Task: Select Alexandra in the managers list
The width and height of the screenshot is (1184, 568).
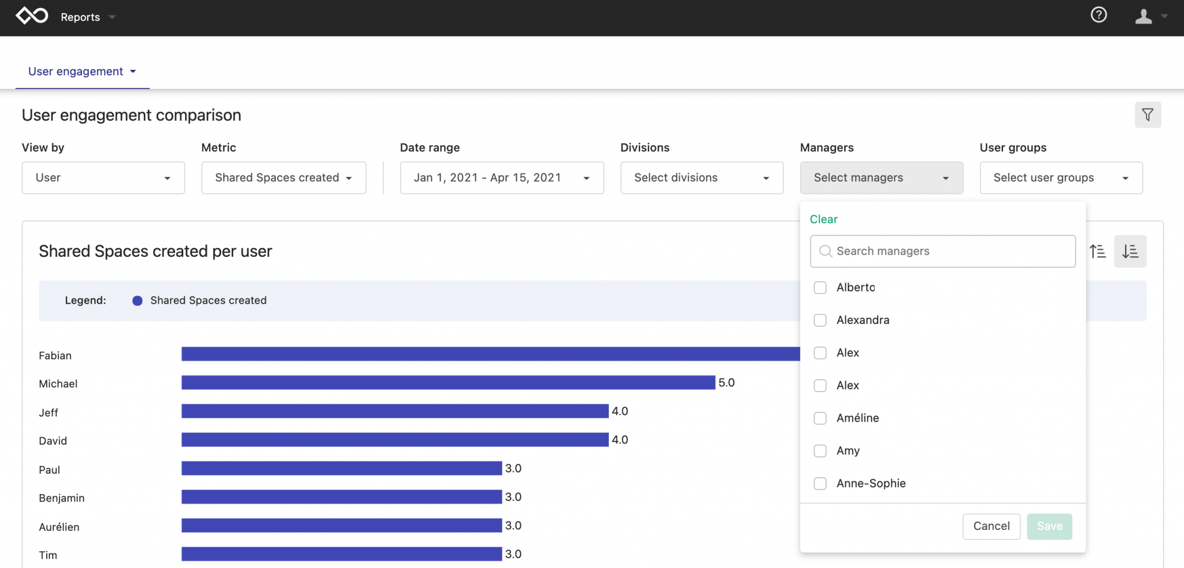Action: coord(820,320)
